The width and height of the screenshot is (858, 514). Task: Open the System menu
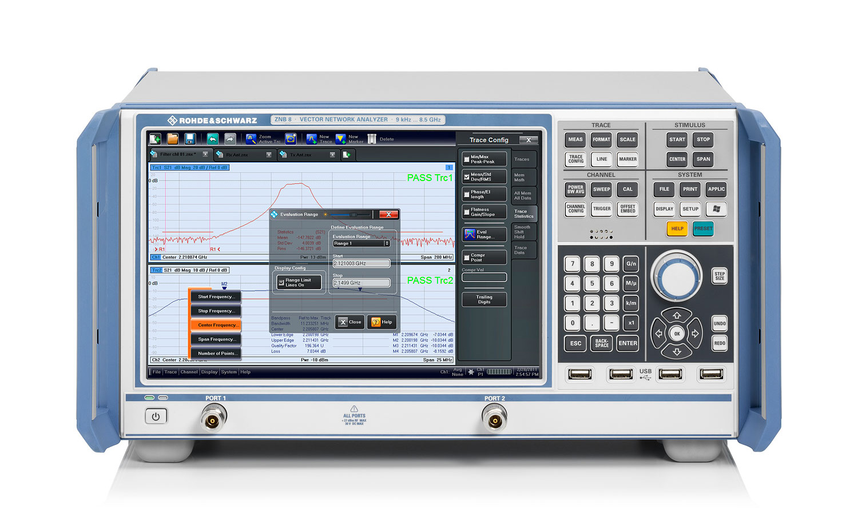click(229, 372)
